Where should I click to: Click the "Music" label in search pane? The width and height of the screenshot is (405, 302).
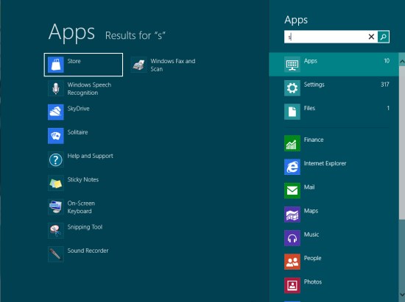pyautogui.click(x=311, y=234)
